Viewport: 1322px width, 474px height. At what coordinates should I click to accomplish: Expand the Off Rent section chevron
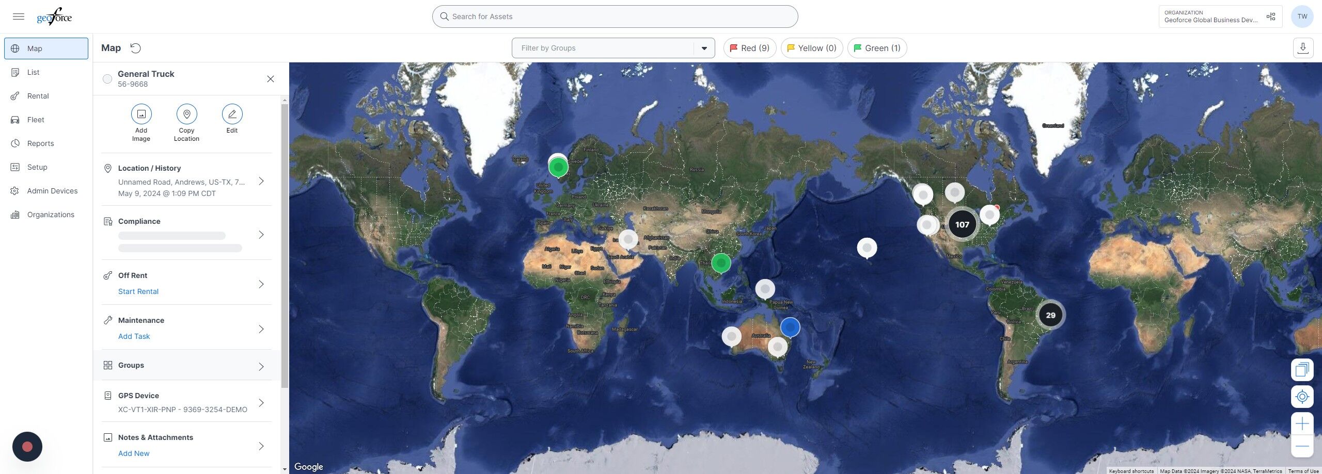tap(261, 284)
